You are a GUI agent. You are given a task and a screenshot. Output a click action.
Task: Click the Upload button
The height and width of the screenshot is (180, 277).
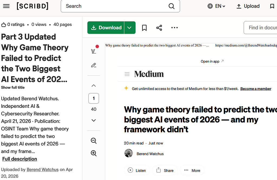tap(248, 6)
